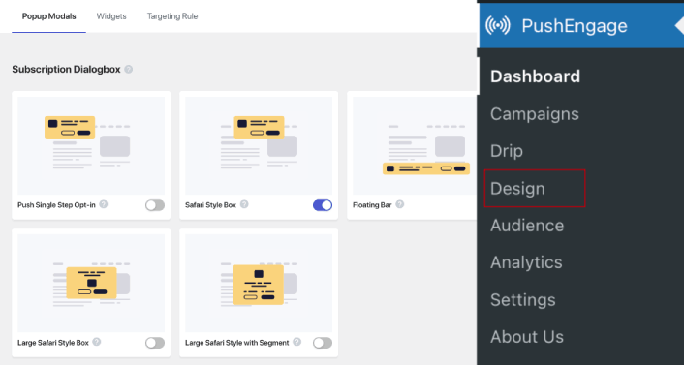The width and height of the screenshot is (684, 365).
Task: Open the Widgets tab
Action: click(111, 16)
